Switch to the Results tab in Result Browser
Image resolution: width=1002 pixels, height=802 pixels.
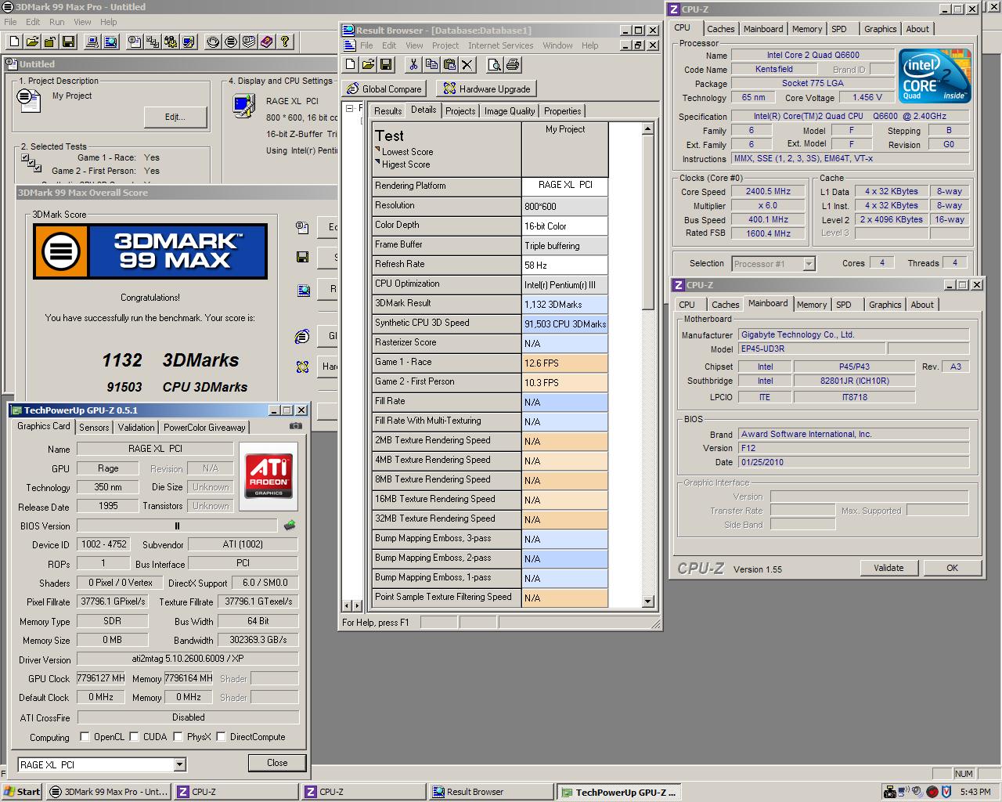[x=387, y=111]
